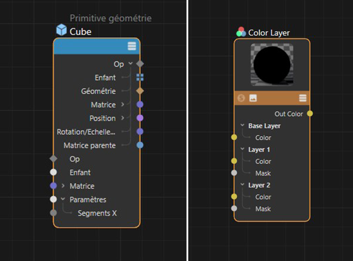Collapse the Base Layer group
353x261 pixels.
[x=242, y=125]
